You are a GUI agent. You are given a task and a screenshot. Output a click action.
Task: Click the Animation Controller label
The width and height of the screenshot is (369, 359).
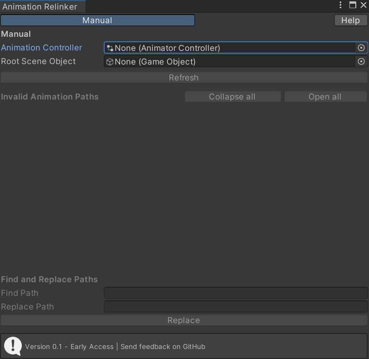(42, 48)
